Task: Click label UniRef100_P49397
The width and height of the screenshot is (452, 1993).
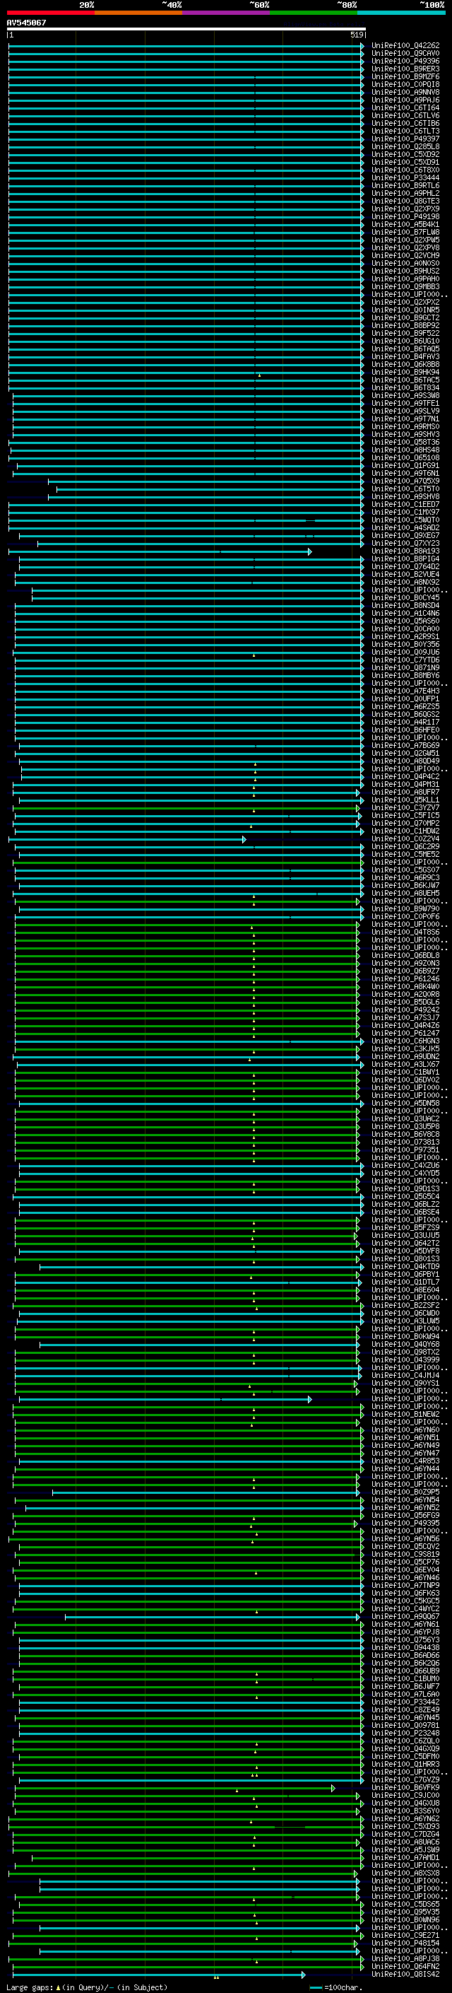Action: [405, 139]
